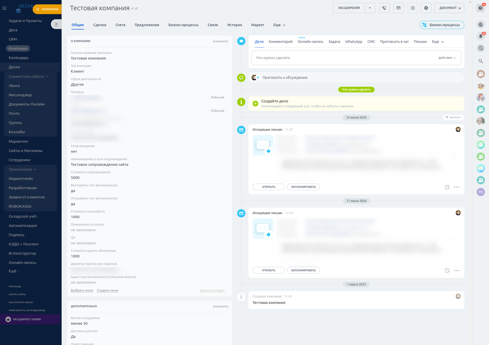This screenshot has height=345, width=489.
Task: Open notifications bell icon
Action: coord(481,36)
